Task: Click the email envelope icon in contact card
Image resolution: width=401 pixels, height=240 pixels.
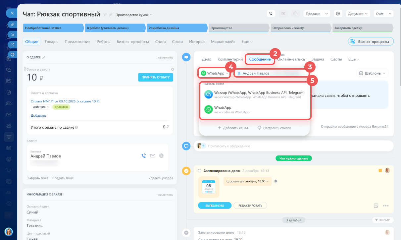Action: pos(153,155)
